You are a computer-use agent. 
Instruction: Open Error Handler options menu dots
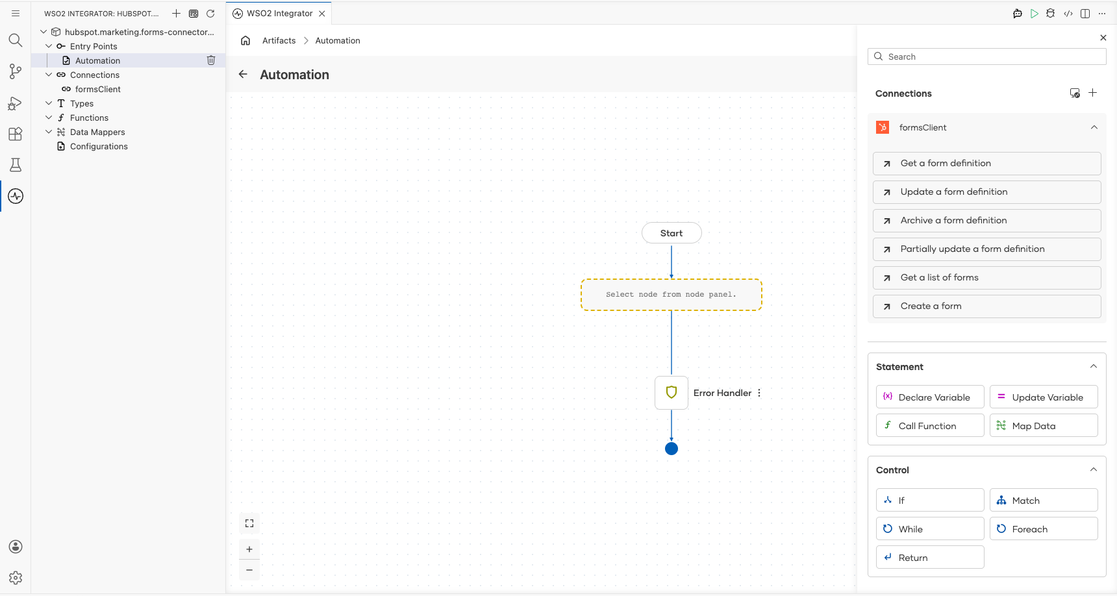[x=759, y=393]
